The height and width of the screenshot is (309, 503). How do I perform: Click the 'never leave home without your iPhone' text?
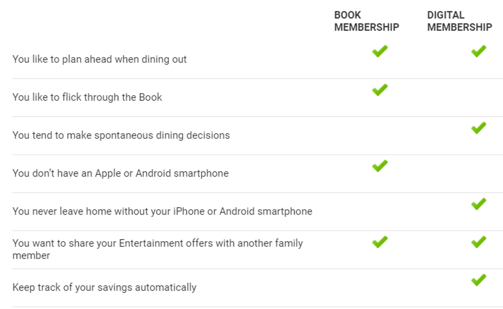point(162,211)
